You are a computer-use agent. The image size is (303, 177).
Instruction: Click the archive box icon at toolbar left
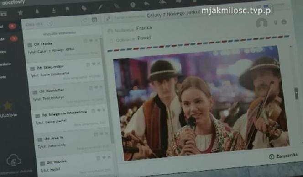pos(4,14)
